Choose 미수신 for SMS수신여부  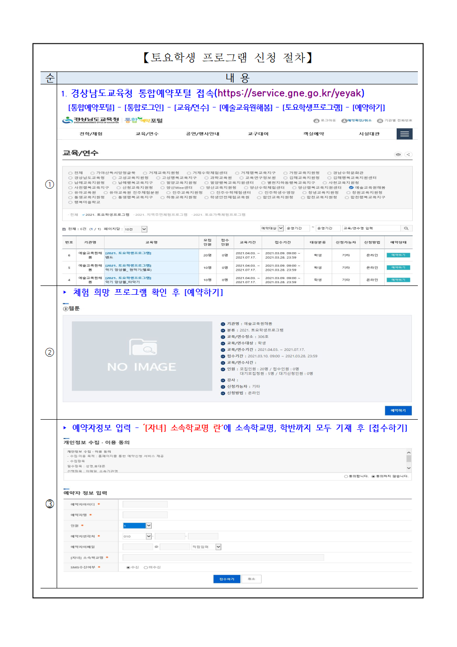pyautogui.click(x=146, y=567)
